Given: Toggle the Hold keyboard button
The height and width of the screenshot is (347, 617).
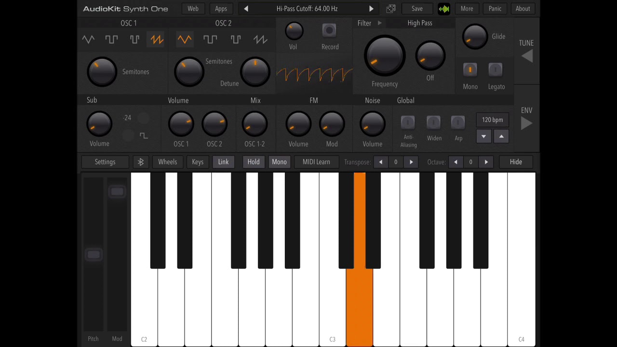Looking at the screenshot, I should coord(254,162).
